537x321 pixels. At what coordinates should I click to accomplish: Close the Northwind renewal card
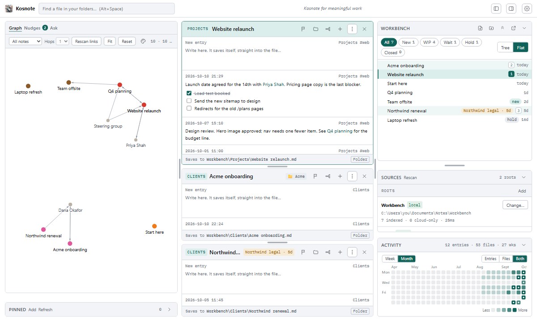pos(364,252)
